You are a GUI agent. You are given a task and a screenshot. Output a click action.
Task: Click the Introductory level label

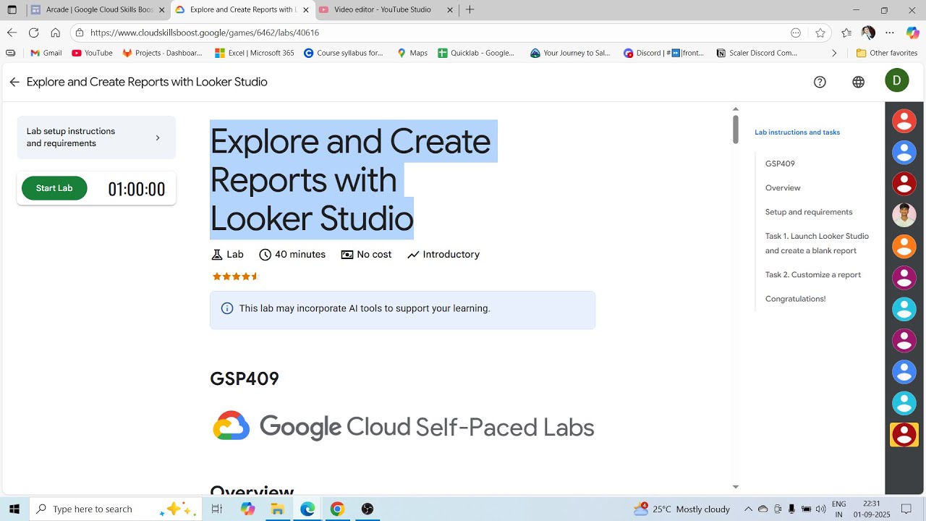click(443, 255)
